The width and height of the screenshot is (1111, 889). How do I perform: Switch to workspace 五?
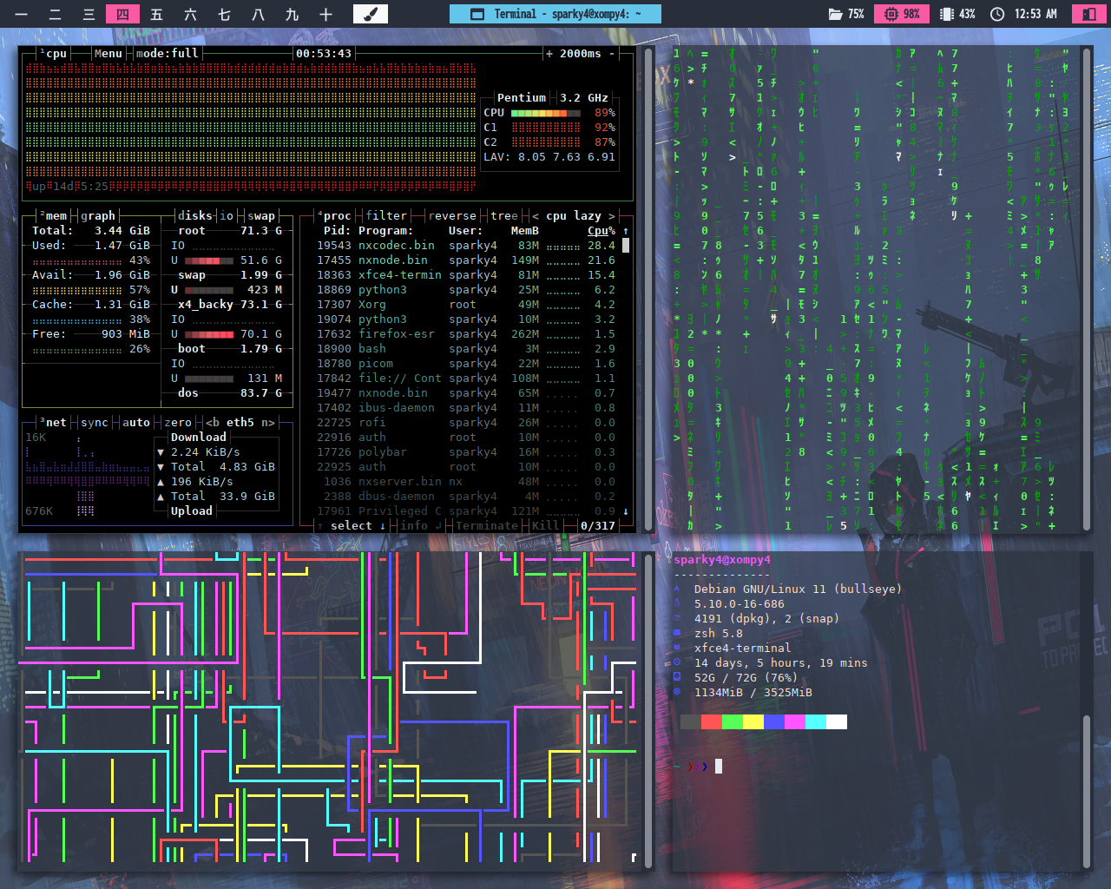click(156, 14)
